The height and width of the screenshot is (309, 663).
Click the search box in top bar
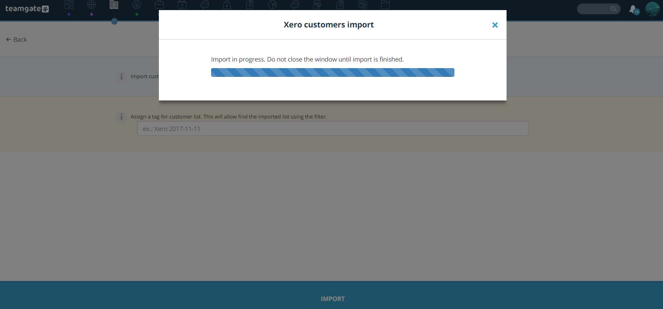599,9
